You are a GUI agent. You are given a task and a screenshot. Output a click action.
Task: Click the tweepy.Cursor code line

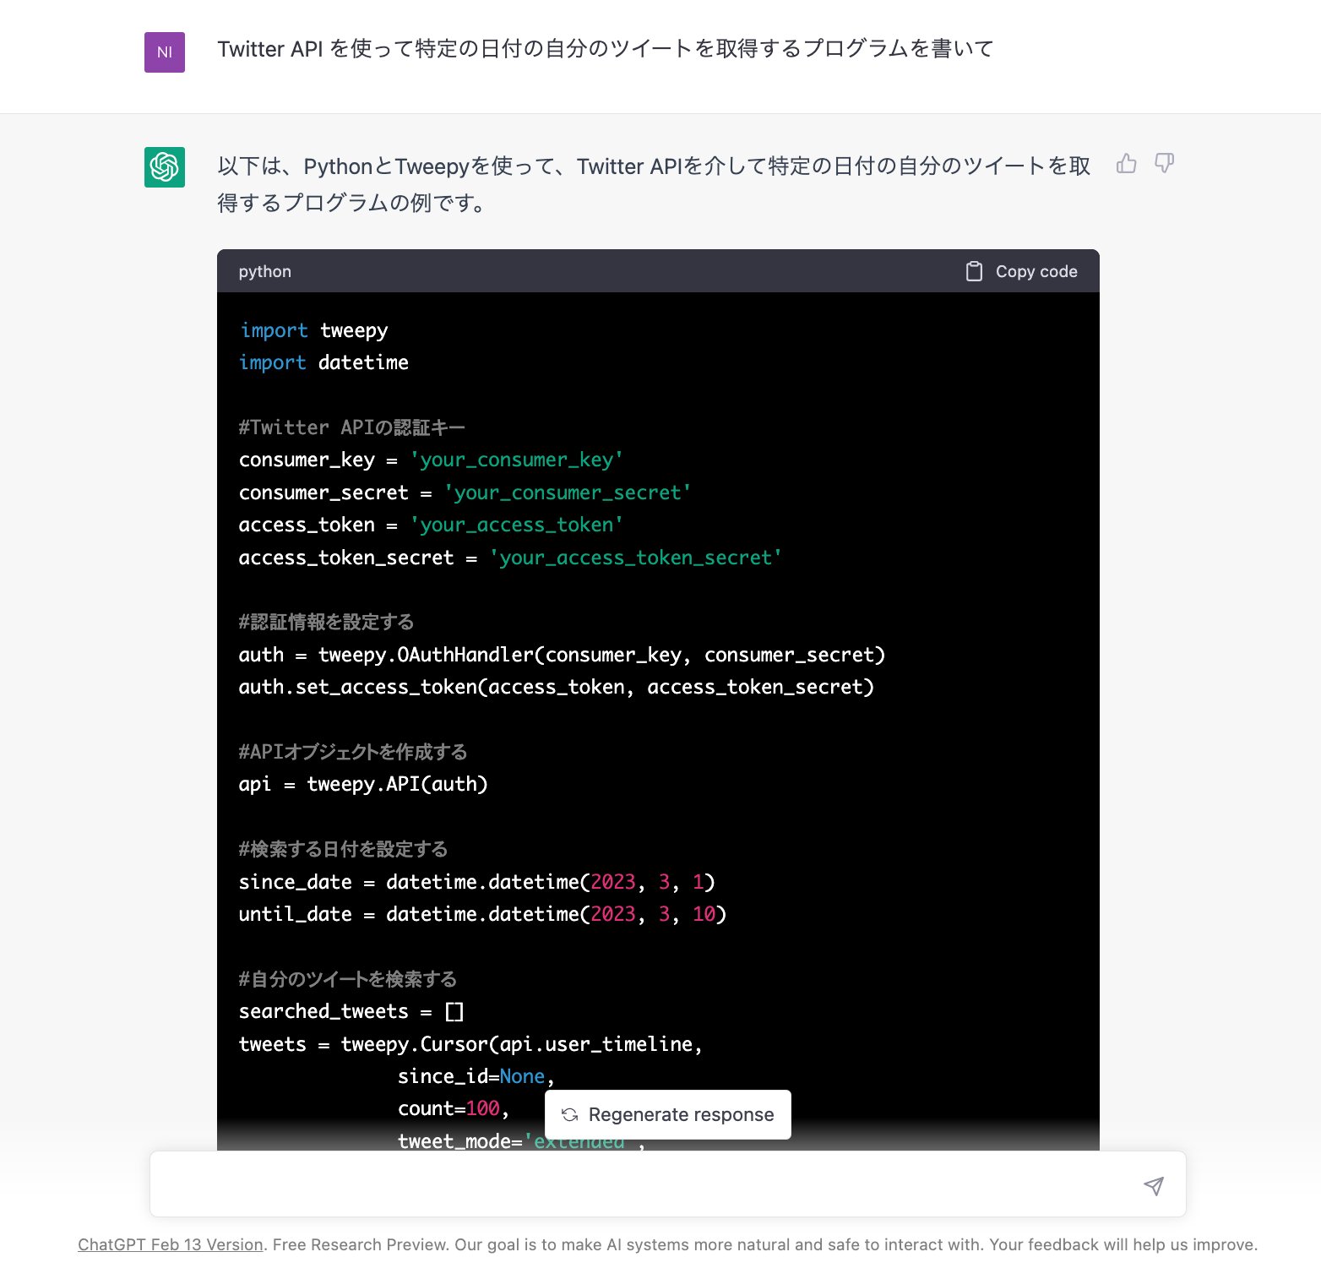click(470, 1044)
